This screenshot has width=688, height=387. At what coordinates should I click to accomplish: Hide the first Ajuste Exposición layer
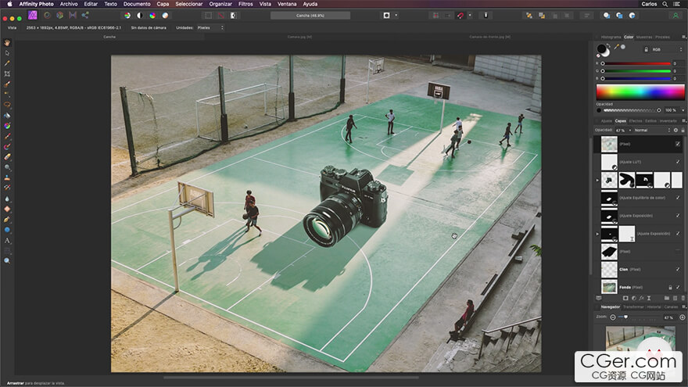tap(678, 216)
